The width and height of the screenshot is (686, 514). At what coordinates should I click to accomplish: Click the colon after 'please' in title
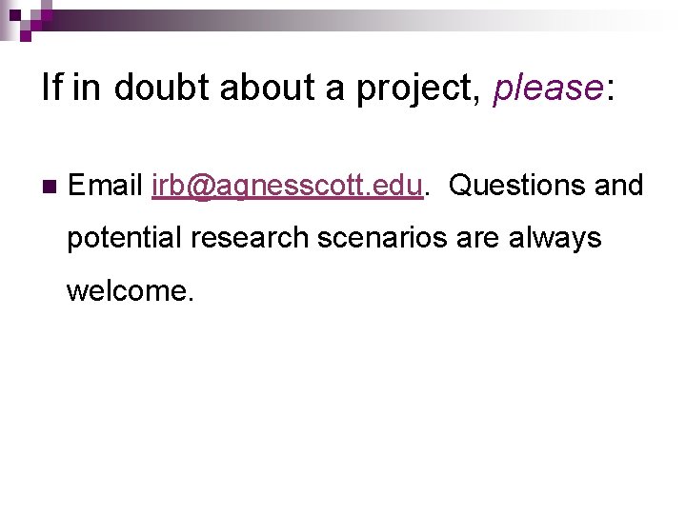[x=608, y=89]
